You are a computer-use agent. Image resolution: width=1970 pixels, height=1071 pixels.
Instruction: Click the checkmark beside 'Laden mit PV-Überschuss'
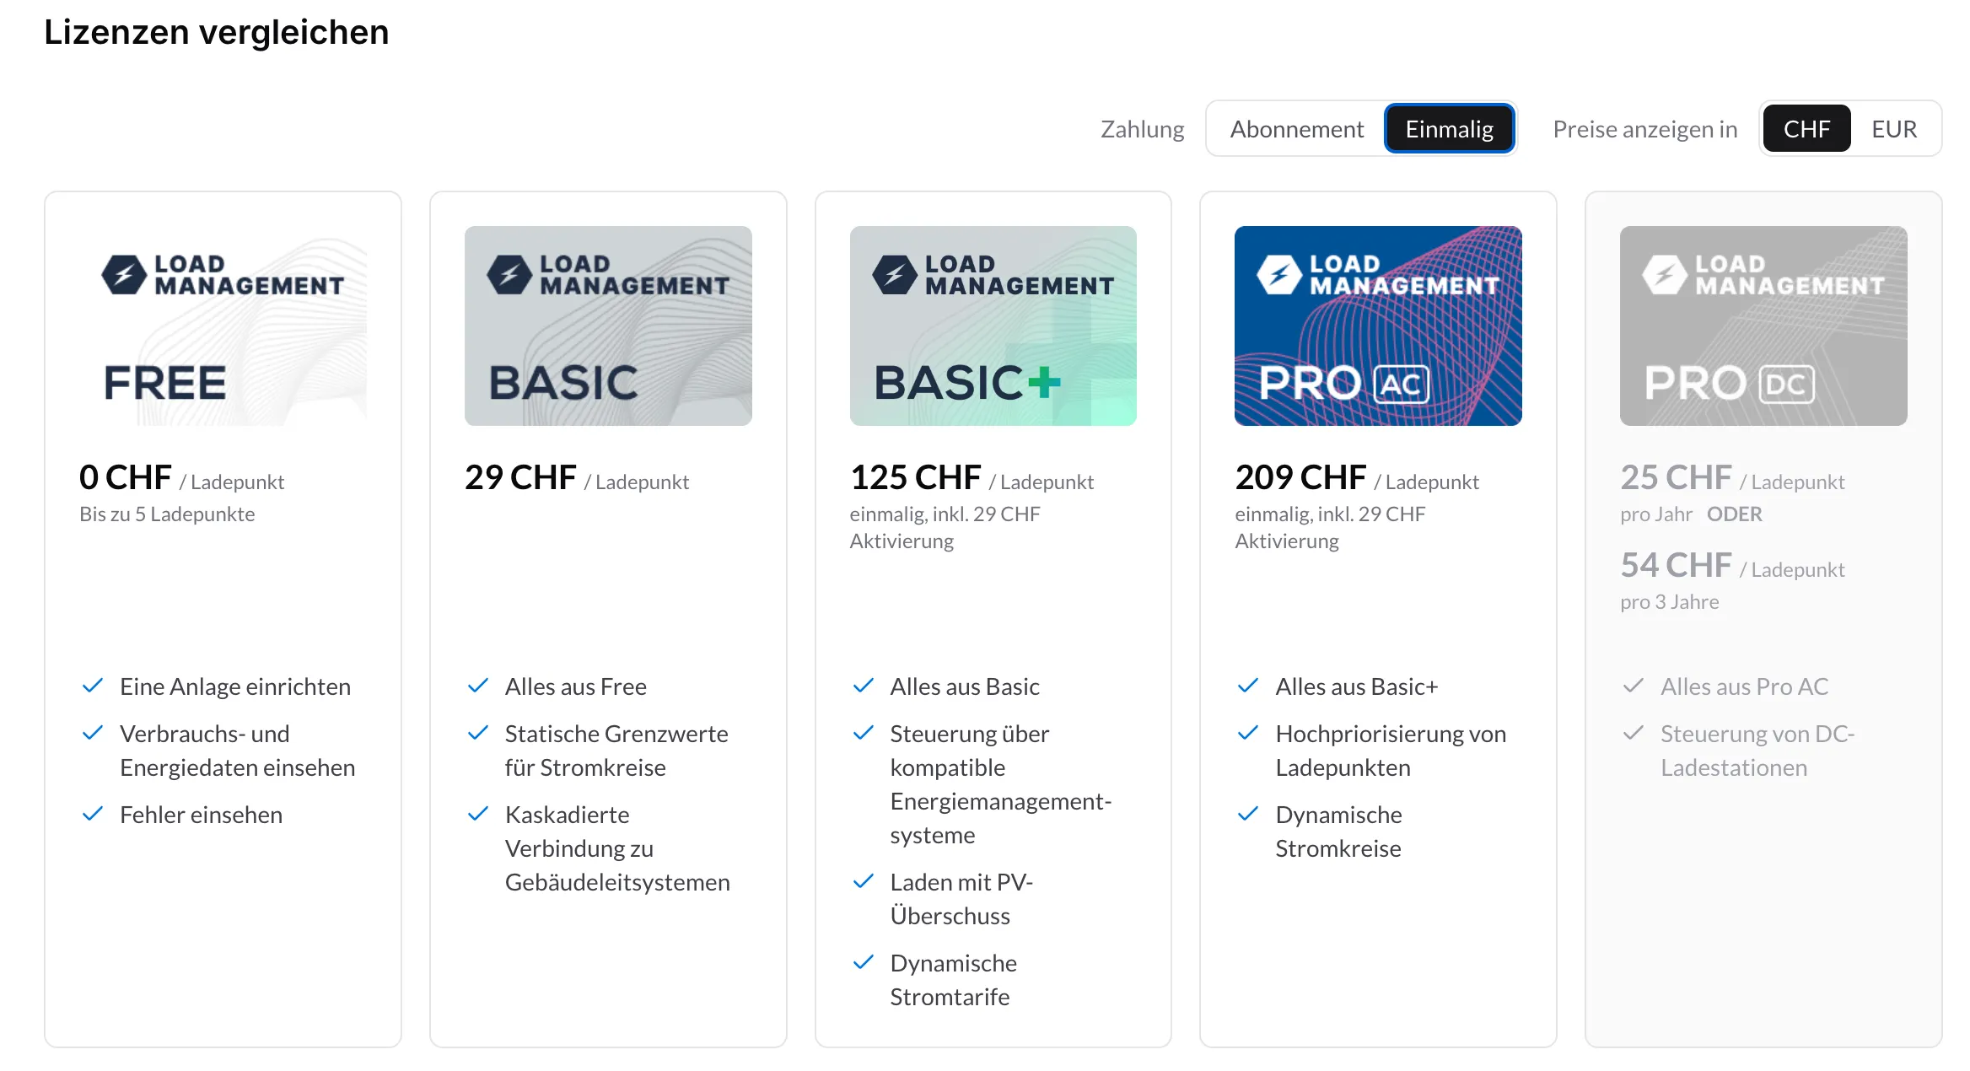pyautogui.click(x=864, y=881)
